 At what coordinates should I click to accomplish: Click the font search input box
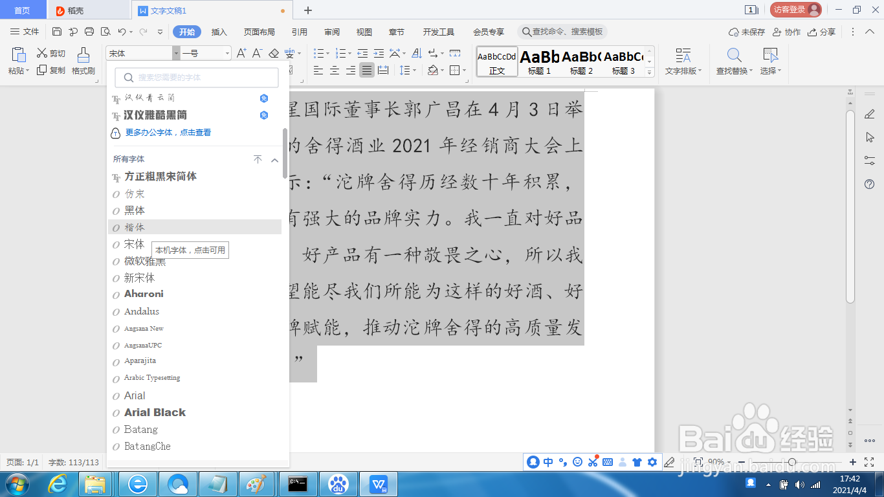[x=196, y=77]
